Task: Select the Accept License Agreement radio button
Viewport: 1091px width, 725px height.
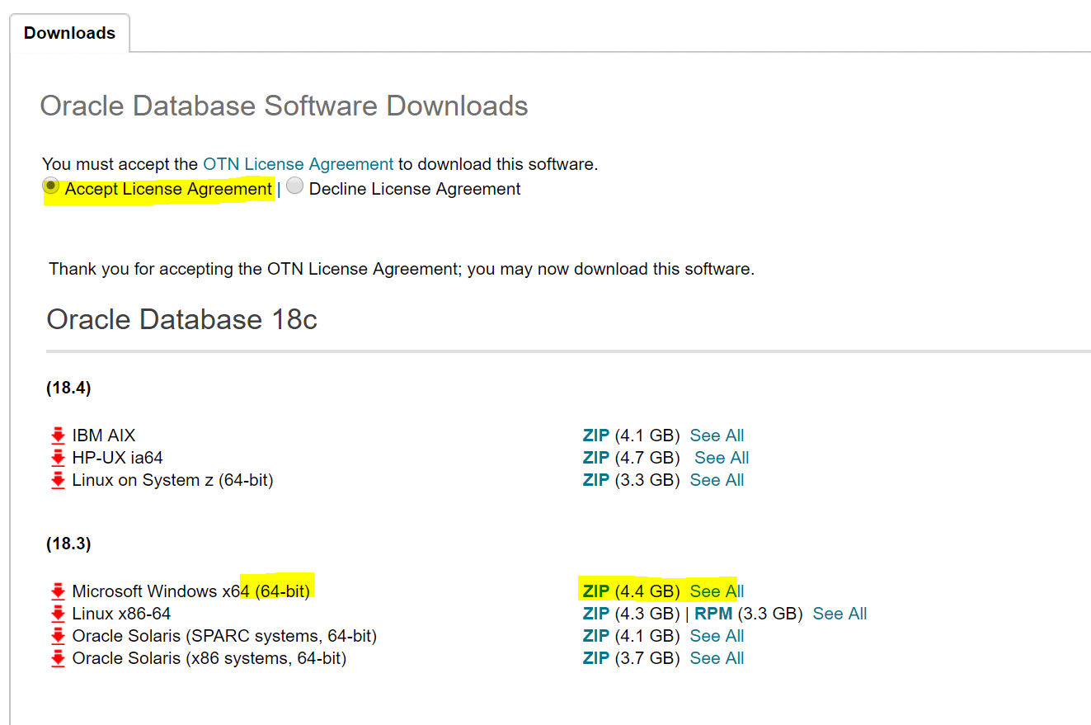Action: click(x=50, y=186)
